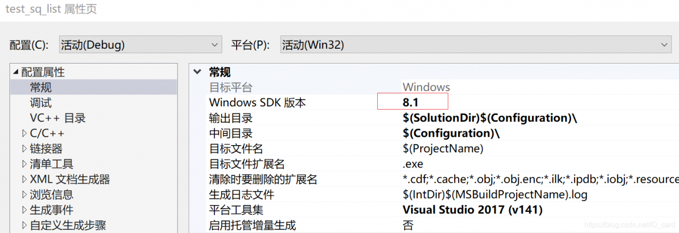Click the 启用托管增量生成 value 否
Image resolution: width=679 pixels, height=233 pixels.
408,226
